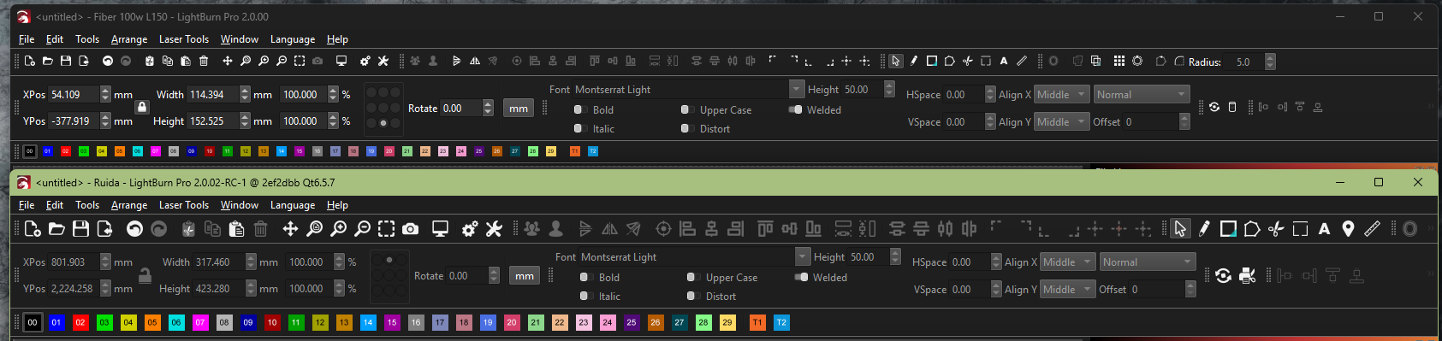Select Draw Lines pencil tool in Ruida window
Screen dimensions: 1442x341
click(1204, 228)
